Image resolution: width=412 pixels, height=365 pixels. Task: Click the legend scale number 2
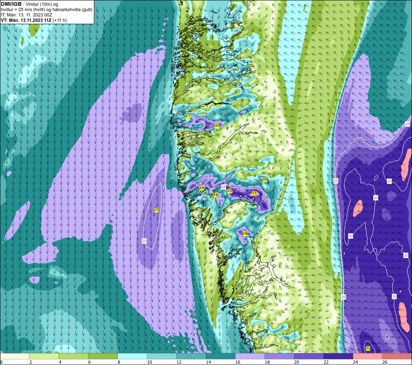pos(31,362)
